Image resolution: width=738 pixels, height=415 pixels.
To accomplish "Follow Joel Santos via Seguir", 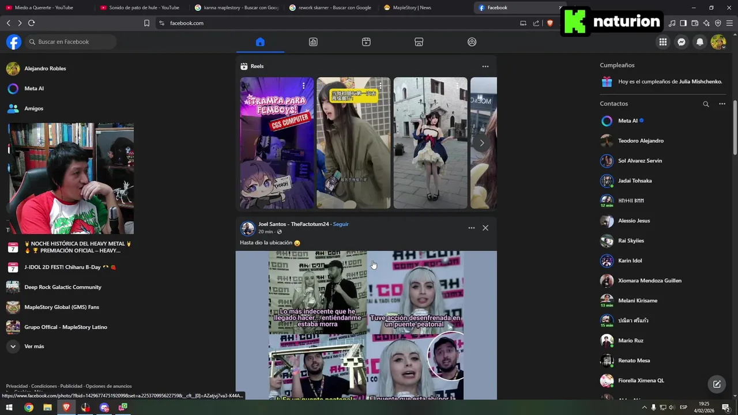I will coord(341,224).
